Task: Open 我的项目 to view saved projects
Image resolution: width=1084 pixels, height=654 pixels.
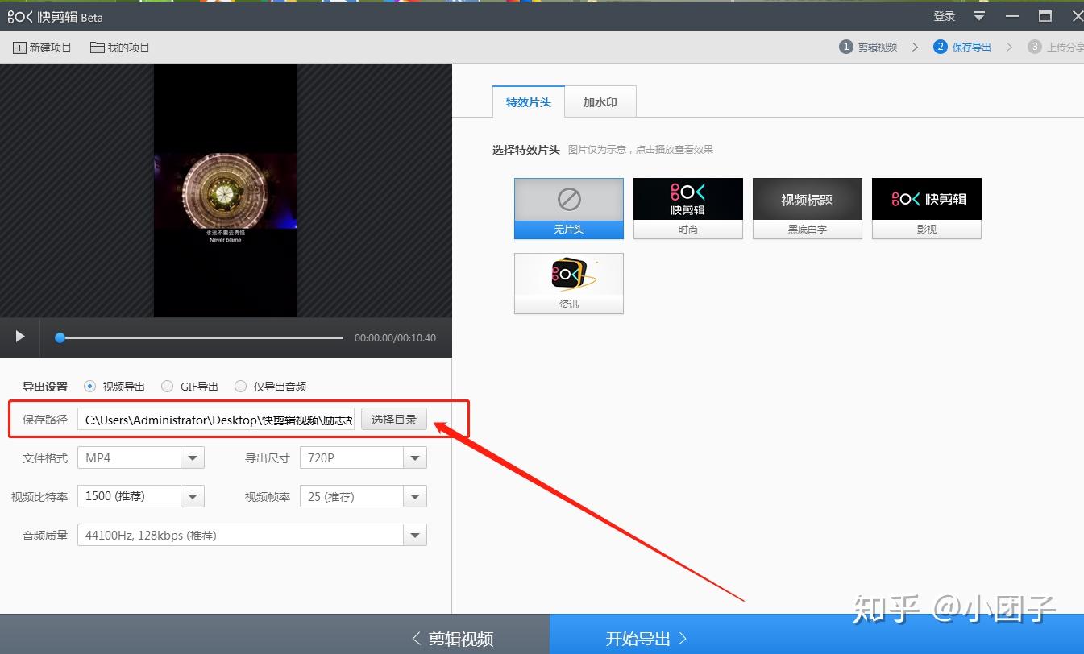Action: click(119, 47)
